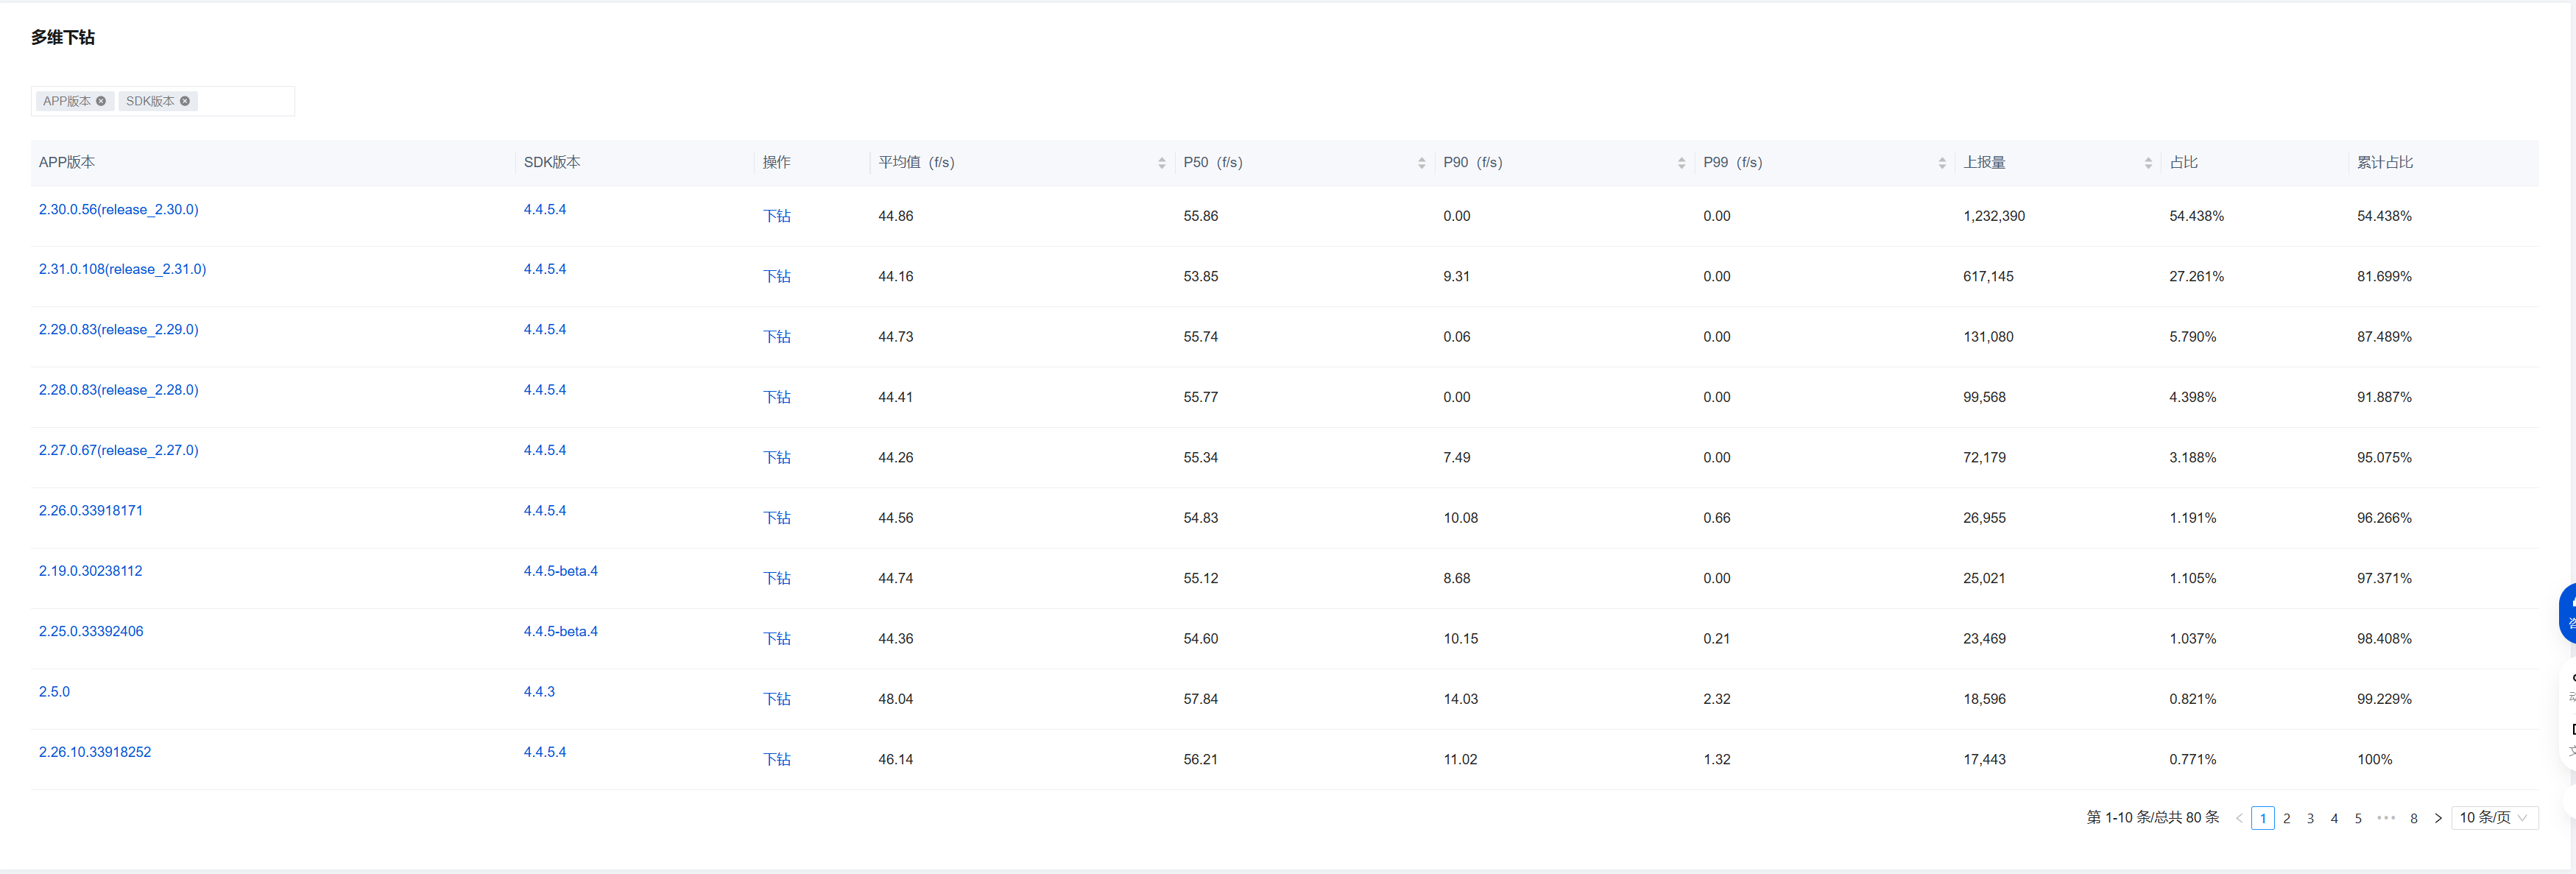Viewport: 2576px width, 874px height.
Task: Sort by P90 (f/s) column
Action: coord(1681,163)
